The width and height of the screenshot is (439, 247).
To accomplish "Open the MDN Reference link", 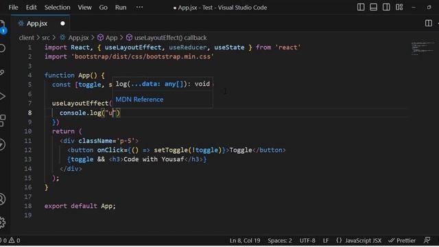I will [x=139, y=99].
